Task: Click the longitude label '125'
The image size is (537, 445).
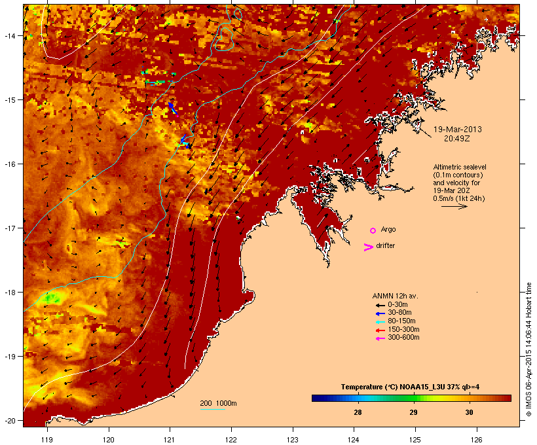Action: pyautogui.click(x=415, y=440)
